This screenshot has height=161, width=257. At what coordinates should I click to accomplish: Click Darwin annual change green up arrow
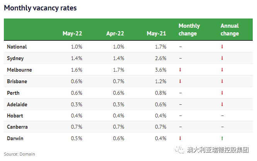(x=222, y=138)
